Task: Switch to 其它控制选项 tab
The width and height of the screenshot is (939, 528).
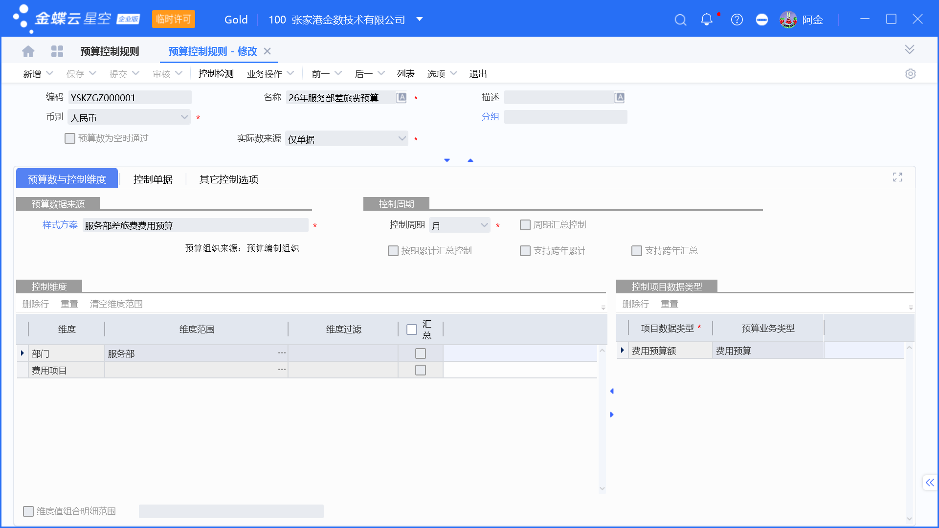Action: pos(228,179)
